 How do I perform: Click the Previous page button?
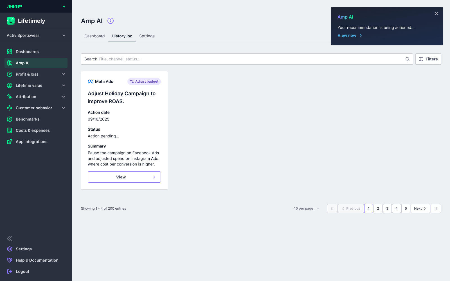coord(351,209)
